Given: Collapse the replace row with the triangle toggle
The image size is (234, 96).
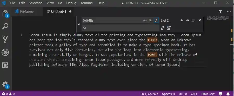Looking at the screenshot, I should 79,24.
